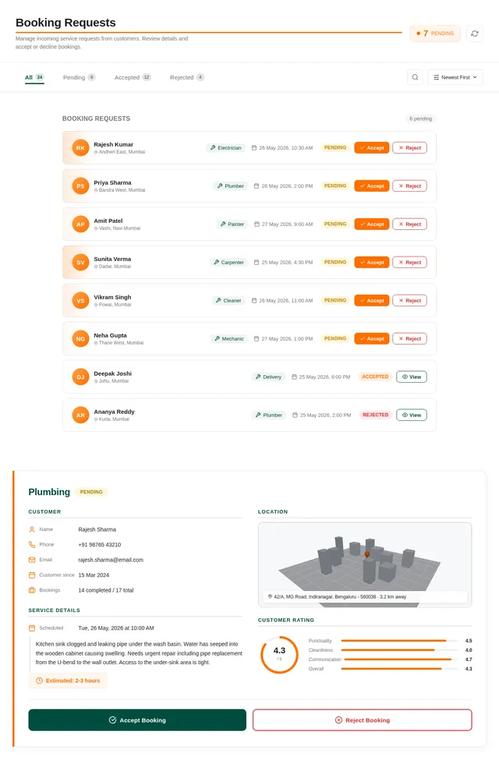This screenshot has width=499, height=764.
Task: Switch to the All tab
Action: (x=34, y=77)
